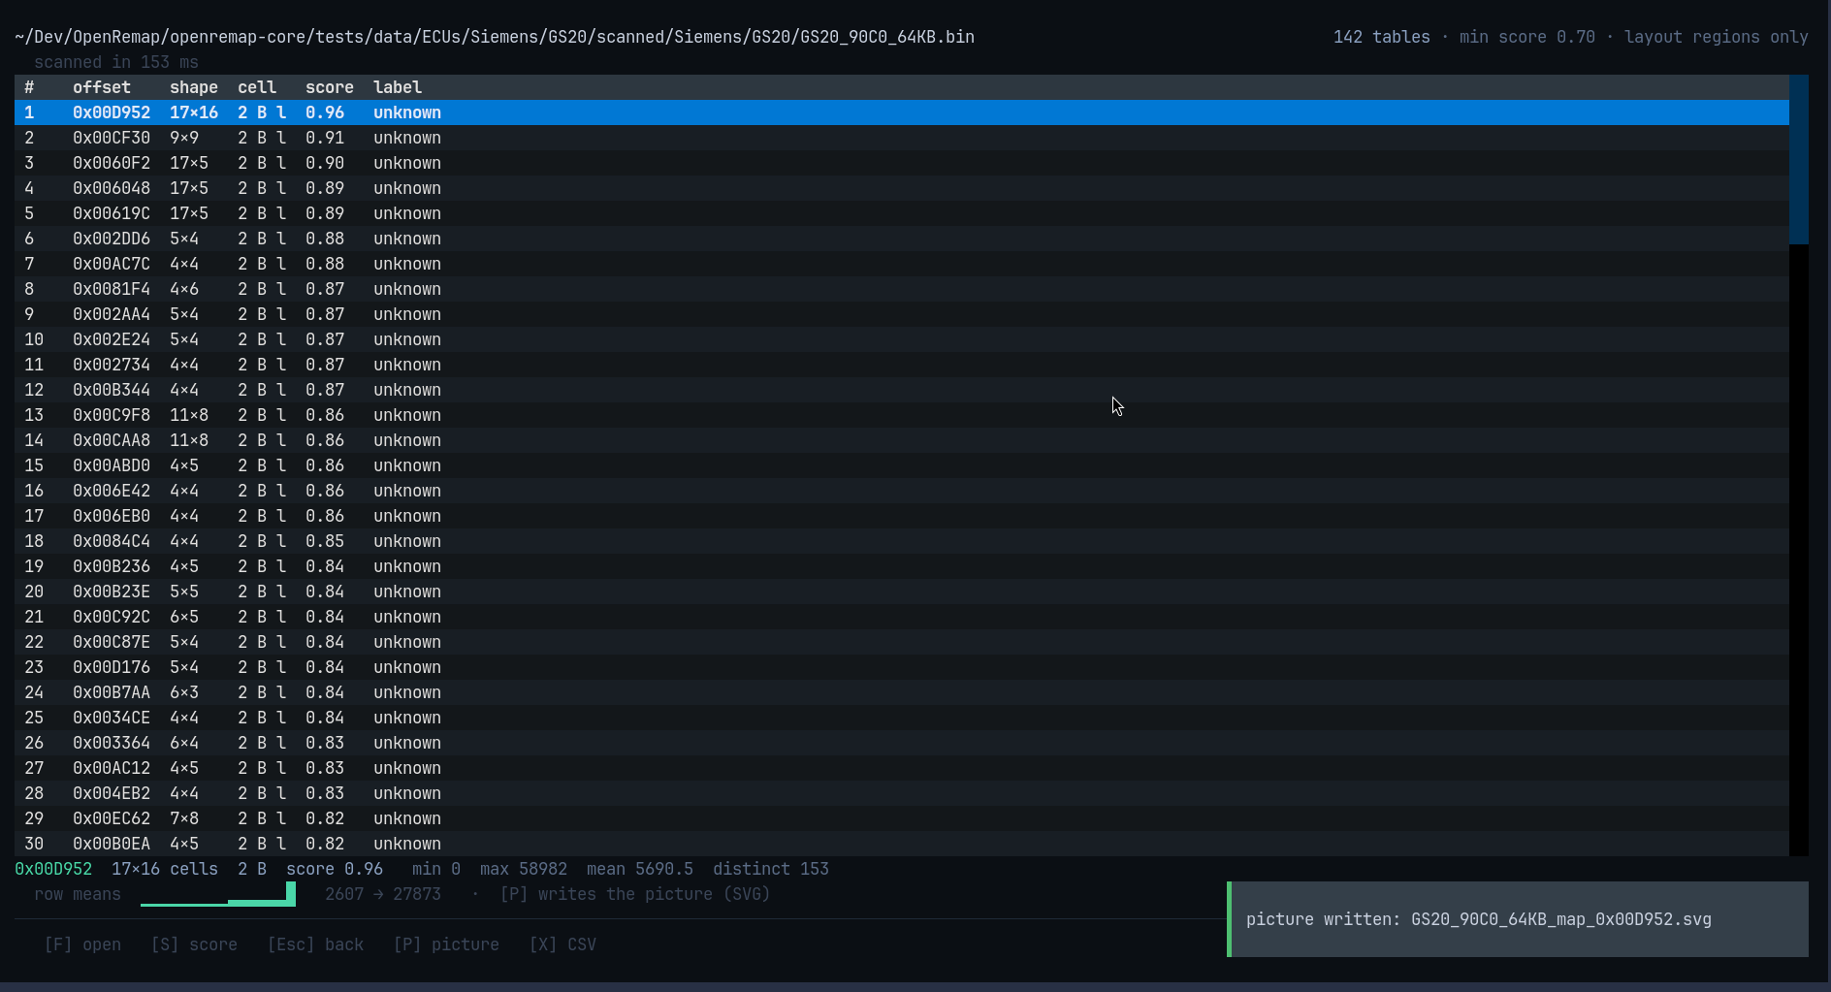Click the [X] CSV export shortcut
The width and height of the screenshot is (1831, 992).
562,944
